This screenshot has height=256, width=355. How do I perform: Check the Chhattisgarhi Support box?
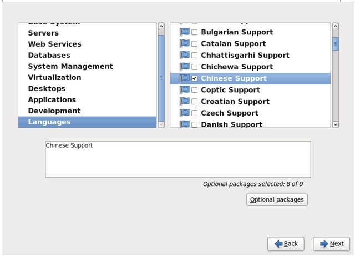click(195, 56)
